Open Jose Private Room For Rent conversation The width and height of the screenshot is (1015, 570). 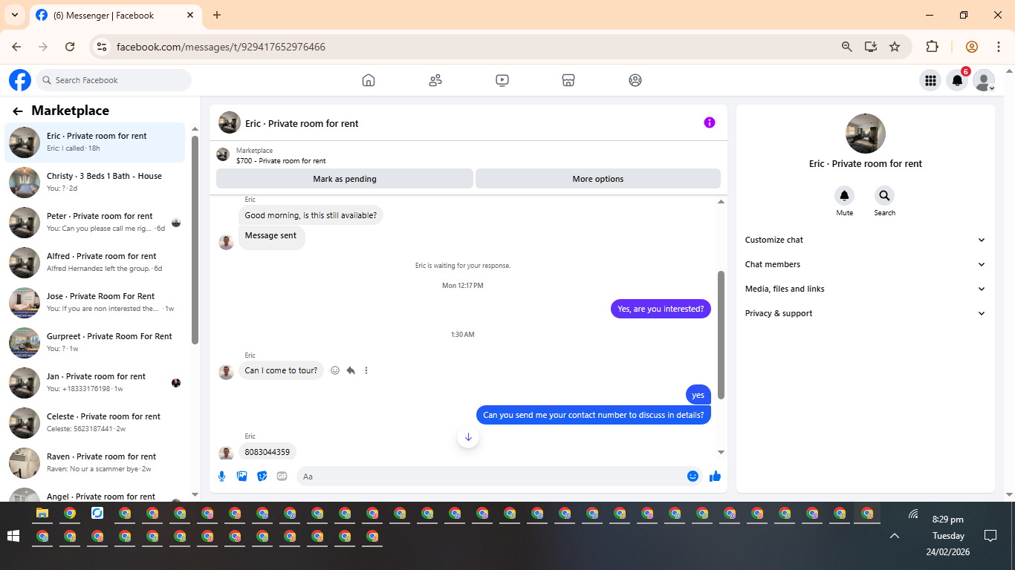pyautogui.click(x=95, y=302)
